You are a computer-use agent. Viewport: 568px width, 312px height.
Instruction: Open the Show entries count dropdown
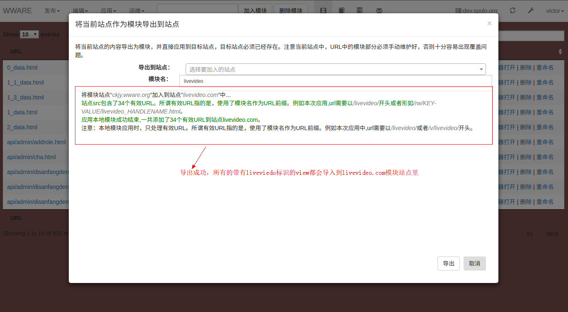[x=29, y=34]
